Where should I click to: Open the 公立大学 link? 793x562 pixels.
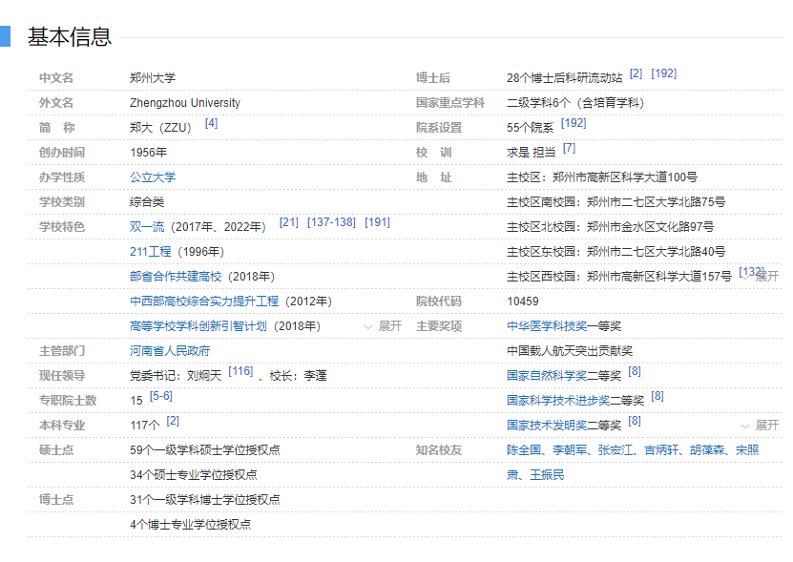tap(153, 177)
